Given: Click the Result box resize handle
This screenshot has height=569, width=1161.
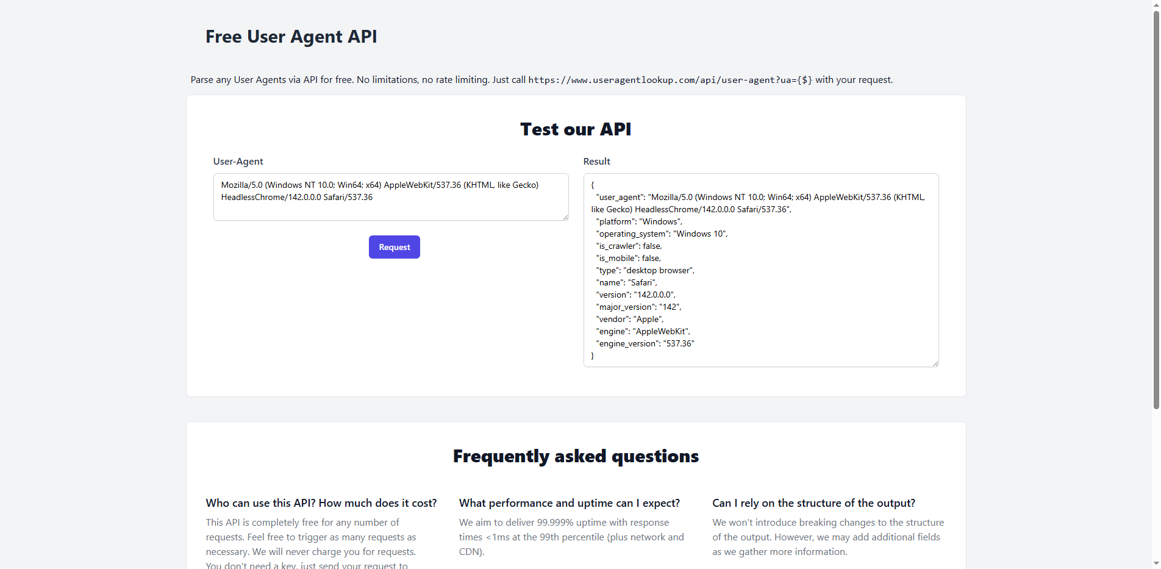Looking at the screenshot, I should 936,362.
